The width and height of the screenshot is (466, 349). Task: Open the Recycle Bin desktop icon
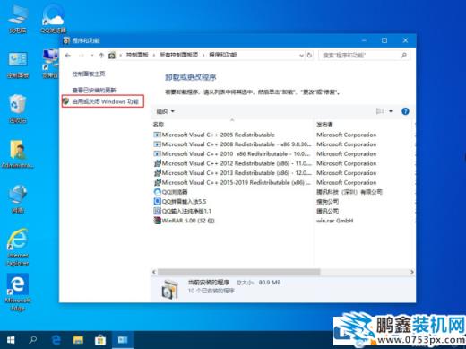18,109
